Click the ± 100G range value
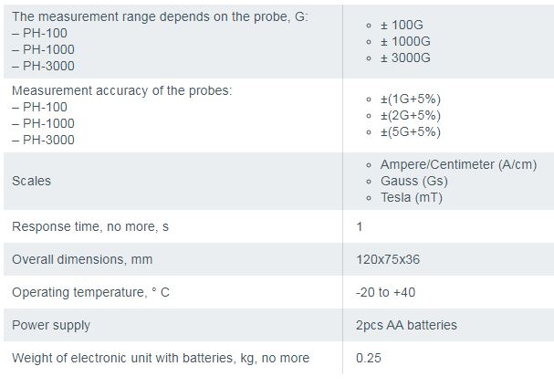 (404, 26)
